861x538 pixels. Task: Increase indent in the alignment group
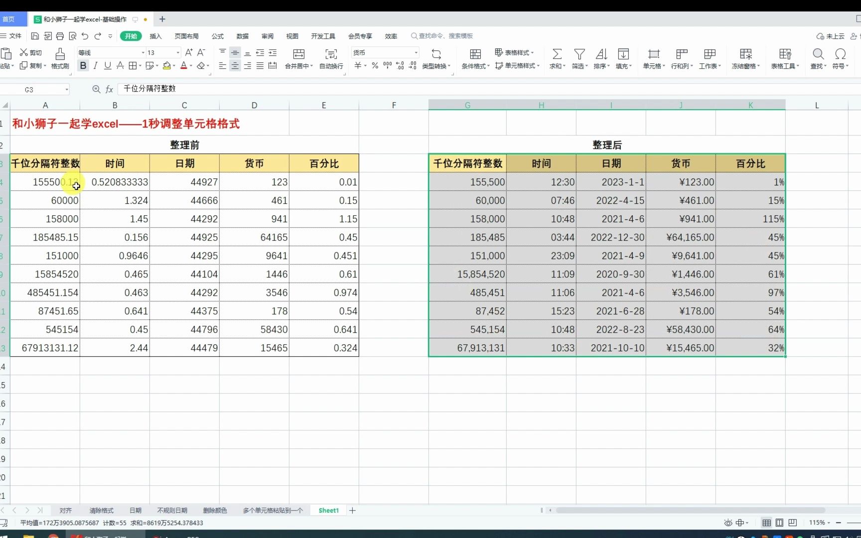273,52
